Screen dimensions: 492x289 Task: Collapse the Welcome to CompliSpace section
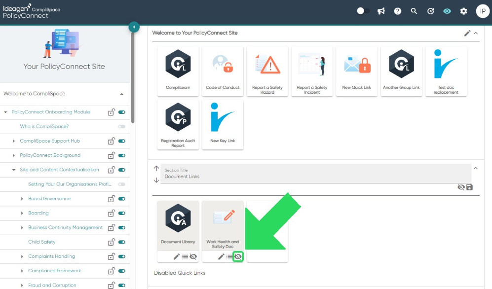click(122, 94)
